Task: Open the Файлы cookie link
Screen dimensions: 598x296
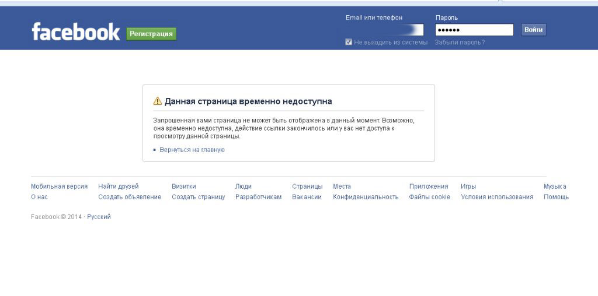Action: pyautogui.click(x=430, y=197)
